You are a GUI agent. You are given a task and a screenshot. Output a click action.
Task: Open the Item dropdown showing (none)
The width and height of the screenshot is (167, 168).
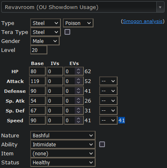63,154
